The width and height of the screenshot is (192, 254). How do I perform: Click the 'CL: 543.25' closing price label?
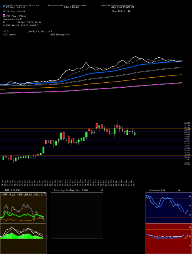point(71,7)
